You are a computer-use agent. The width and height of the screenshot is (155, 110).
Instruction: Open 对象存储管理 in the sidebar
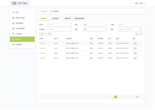(22, 28)
